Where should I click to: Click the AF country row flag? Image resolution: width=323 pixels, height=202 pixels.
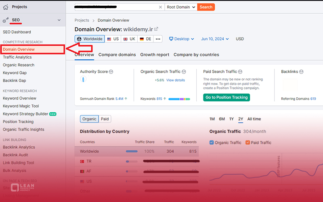[82, 171]
